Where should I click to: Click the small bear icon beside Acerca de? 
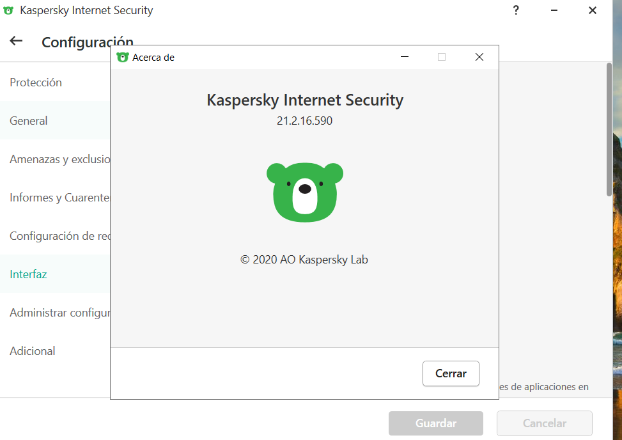(x=122, y=57)
